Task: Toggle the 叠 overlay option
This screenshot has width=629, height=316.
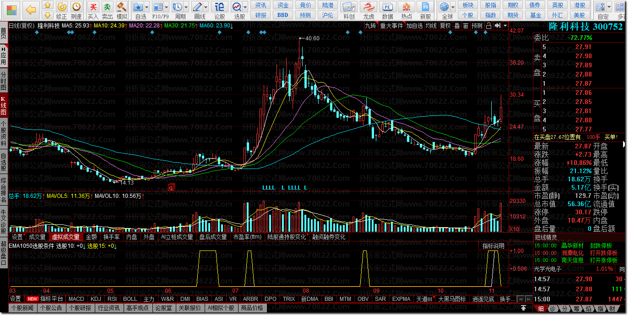Action: (457, 26)
